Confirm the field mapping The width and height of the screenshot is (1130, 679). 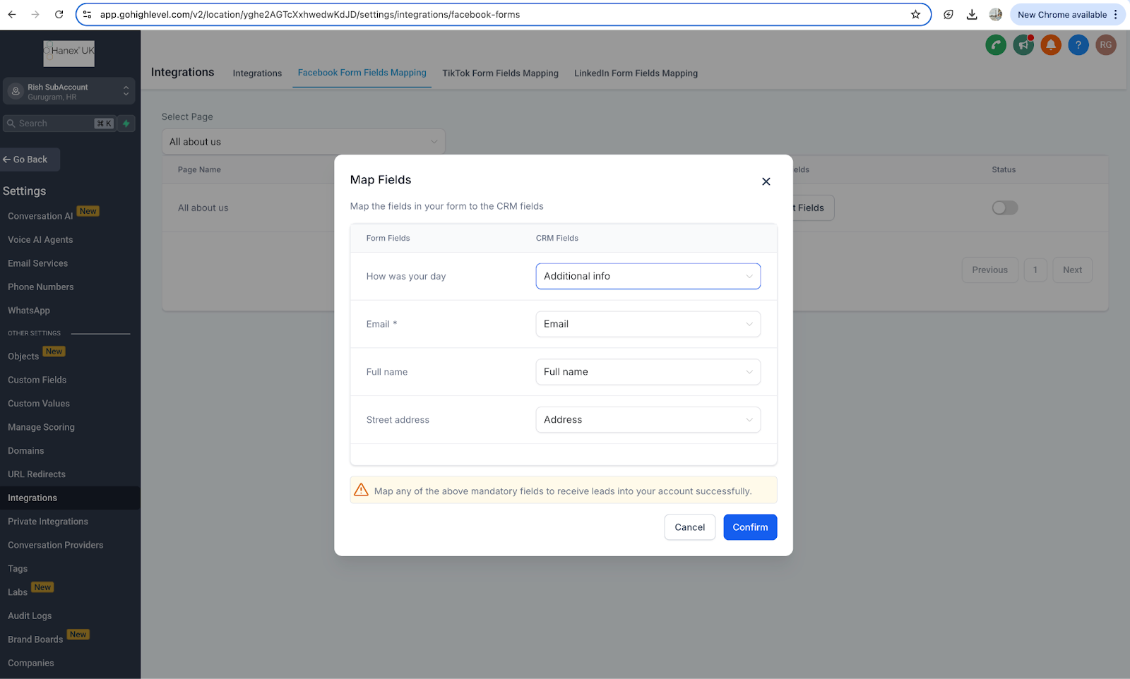[x=750, y=527]
